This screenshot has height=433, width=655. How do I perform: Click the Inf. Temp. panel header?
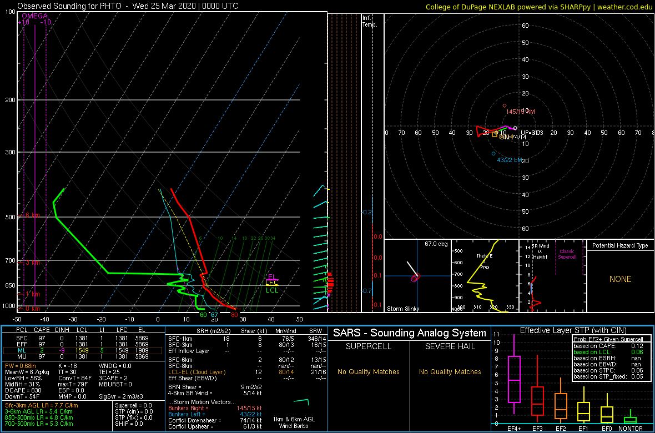(x=370, y=21)
